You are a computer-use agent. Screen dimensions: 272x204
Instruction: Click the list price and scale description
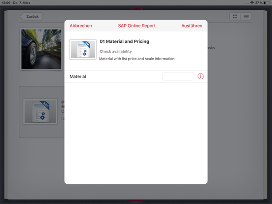(136, 59)
